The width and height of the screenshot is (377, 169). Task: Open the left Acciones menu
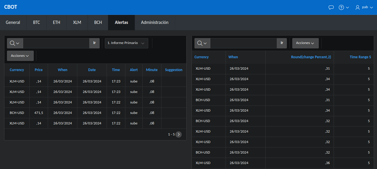[x=20, y=56]
